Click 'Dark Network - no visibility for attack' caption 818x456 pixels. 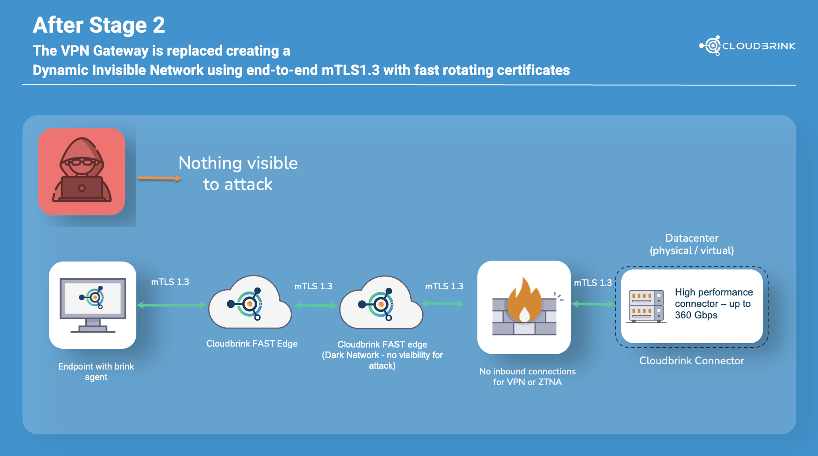(382, 360)
